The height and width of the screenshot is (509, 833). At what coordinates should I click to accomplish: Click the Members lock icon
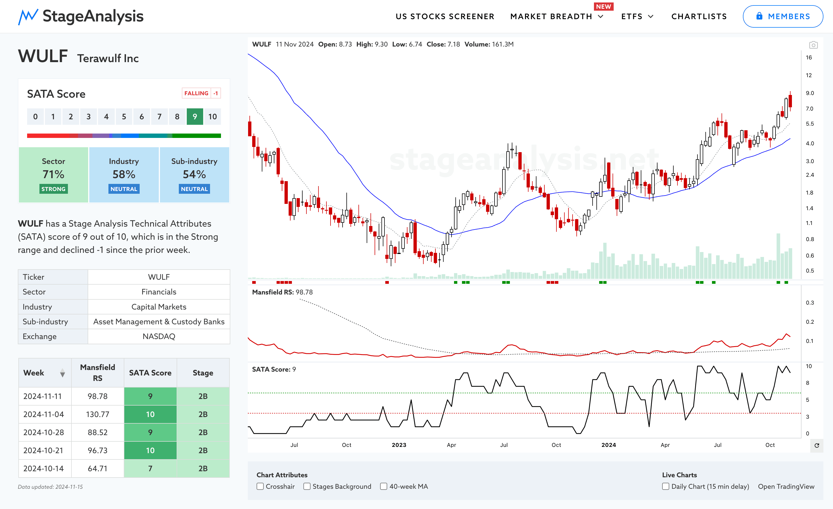pyautogui.click(x=759, y=16)
